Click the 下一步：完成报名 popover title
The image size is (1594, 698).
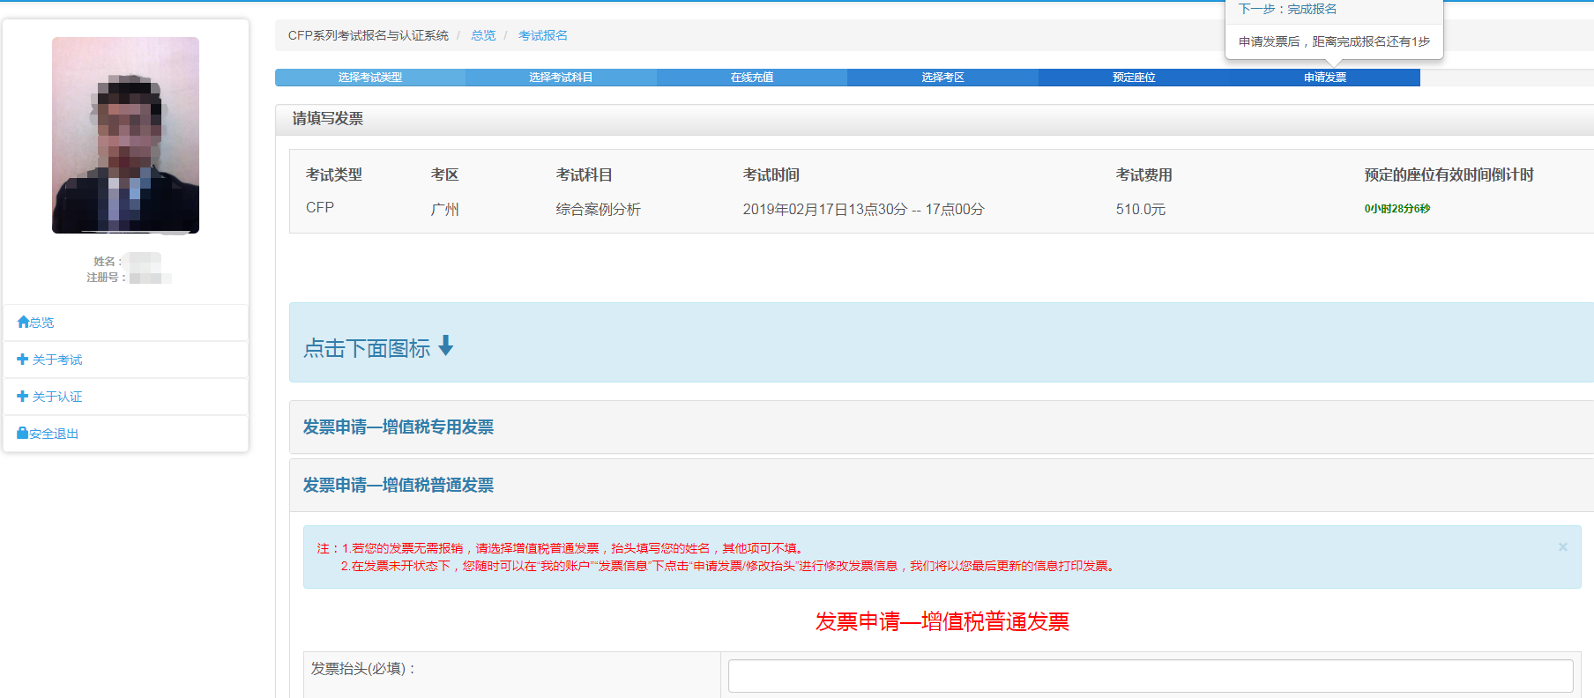pyautogui.click(x=1287, y=9)
